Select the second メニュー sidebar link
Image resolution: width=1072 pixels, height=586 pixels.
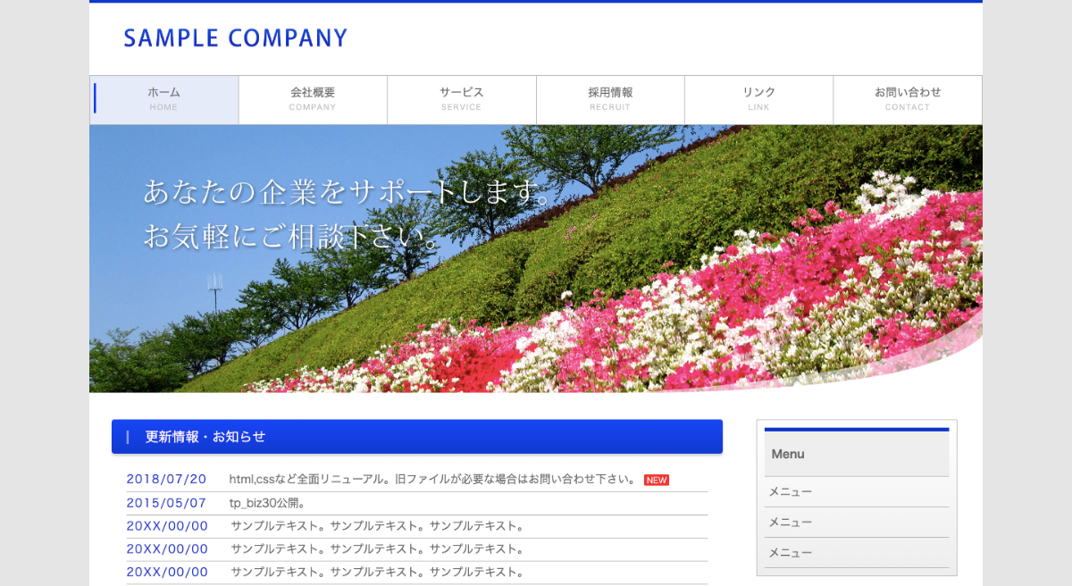791,523
